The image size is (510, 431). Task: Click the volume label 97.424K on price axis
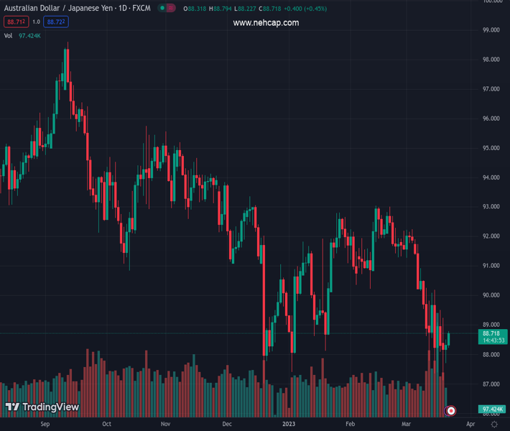pyautogui.click(x=491, y=409)
